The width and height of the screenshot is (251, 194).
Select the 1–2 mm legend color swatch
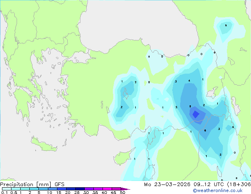(x=25, y=189)
